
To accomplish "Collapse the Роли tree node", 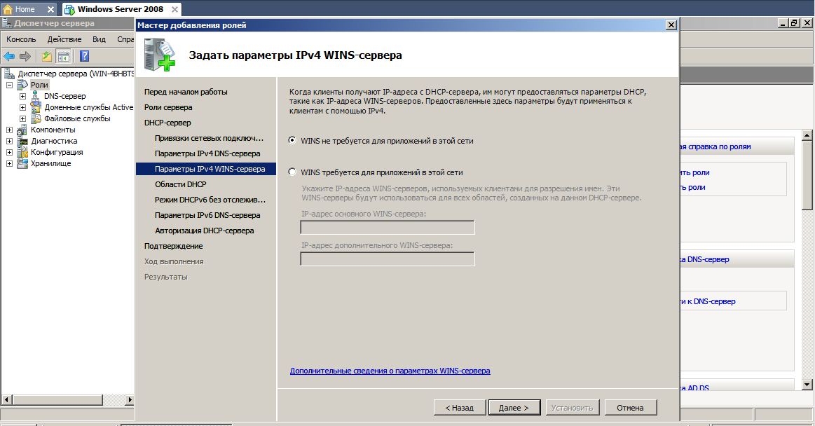I will pos(9,85).
